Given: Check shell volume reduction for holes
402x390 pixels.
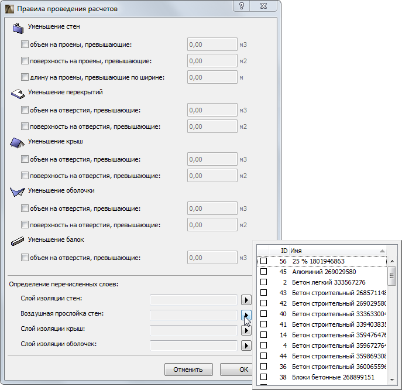Looking at the screenshot, I should 25,208.
